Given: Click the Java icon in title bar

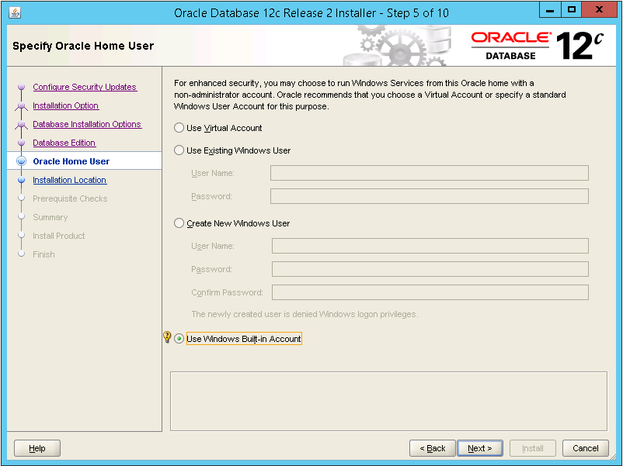Looking at the screenshot, I should click(x=15, y=12).
